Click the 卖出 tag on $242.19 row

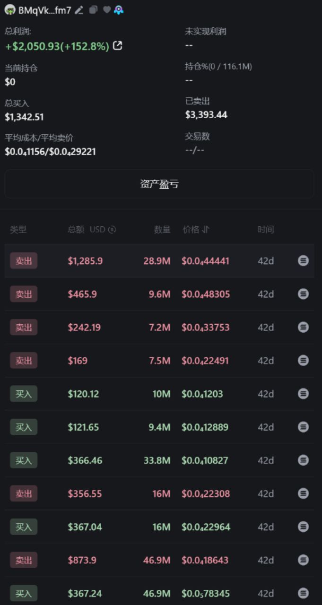(24, 327)
